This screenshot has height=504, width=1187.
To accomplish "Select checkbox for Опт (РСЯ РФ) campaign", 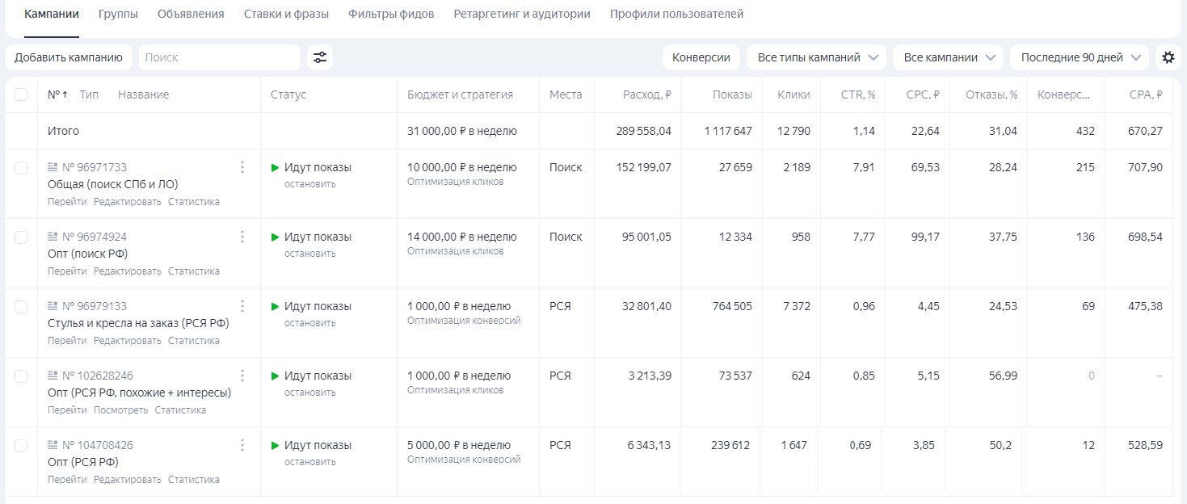I will click(21, 445).
